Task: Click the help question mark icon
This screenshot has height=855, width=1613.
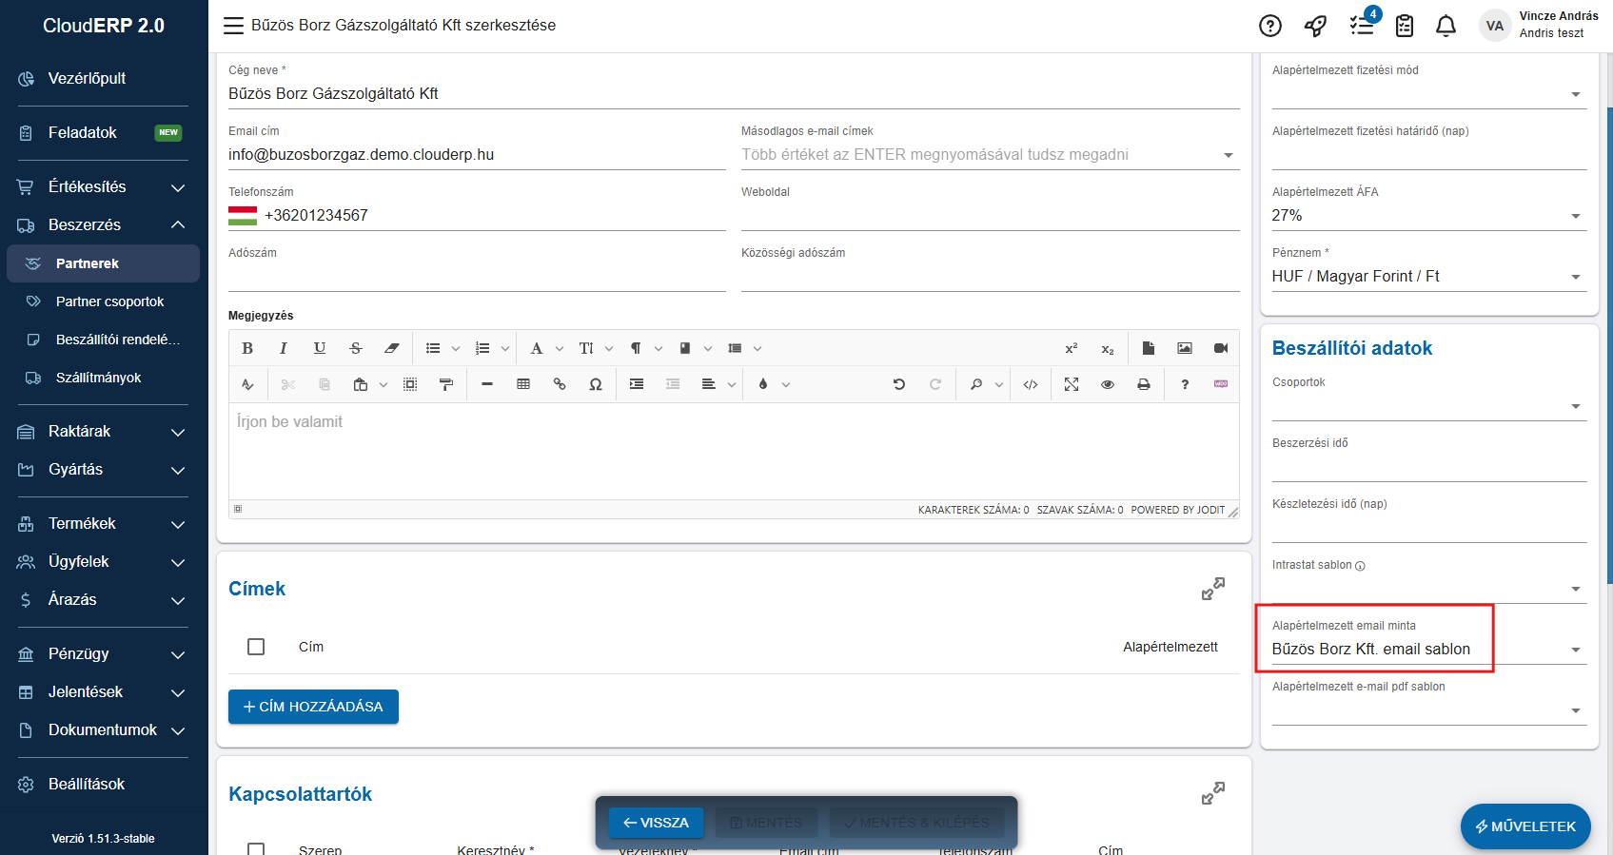Action: 1270,26
